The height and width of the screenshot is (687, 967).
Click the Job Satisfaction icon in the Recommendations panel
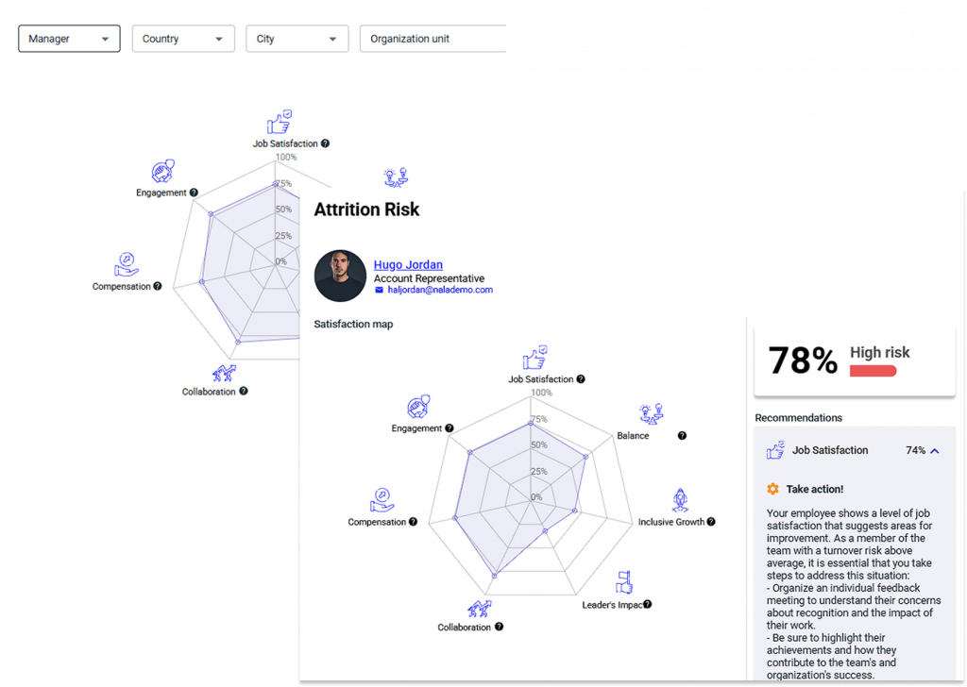tap(775, 450)
